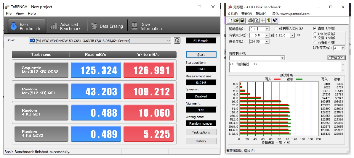Click the context help arrow-question icon

pos(275,20)
